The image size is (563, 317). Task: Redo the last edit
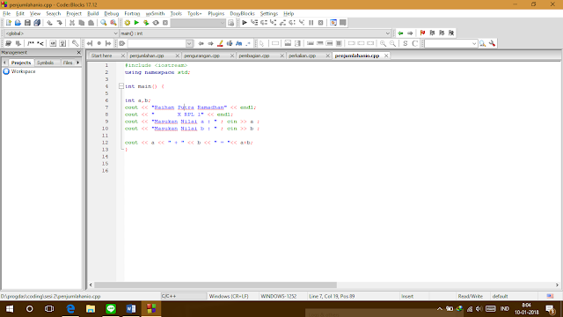pos(59,23)
